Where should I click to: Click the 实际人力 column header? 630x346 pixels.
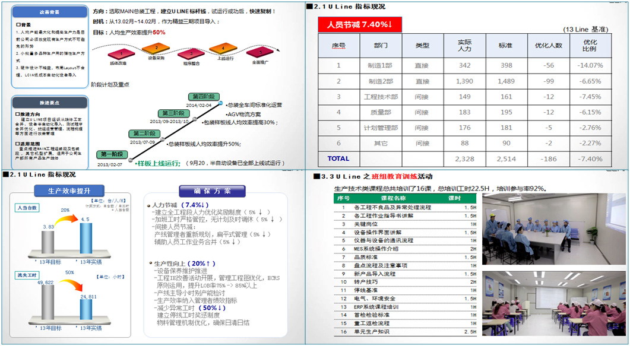pos(465,45)
